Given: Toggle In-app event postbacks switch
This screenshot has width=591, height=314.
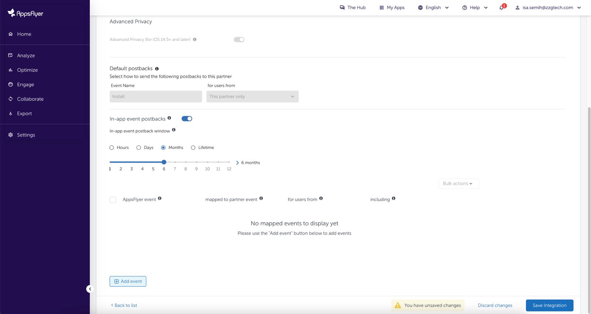Looking at the screenshot, I should click(x=187, y=119).
